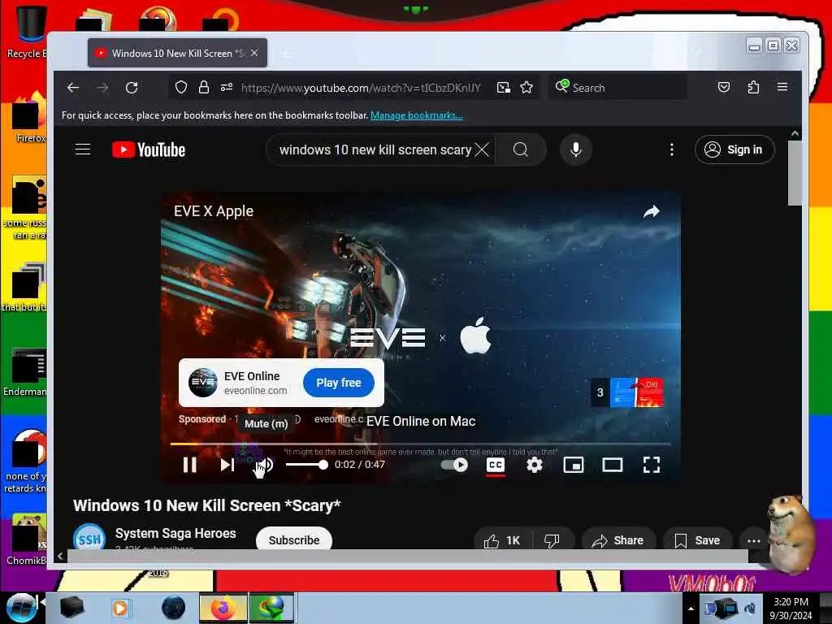Start voice search with the microphone icon
Screen dimensions: 832x624
[x=576, y=149]
